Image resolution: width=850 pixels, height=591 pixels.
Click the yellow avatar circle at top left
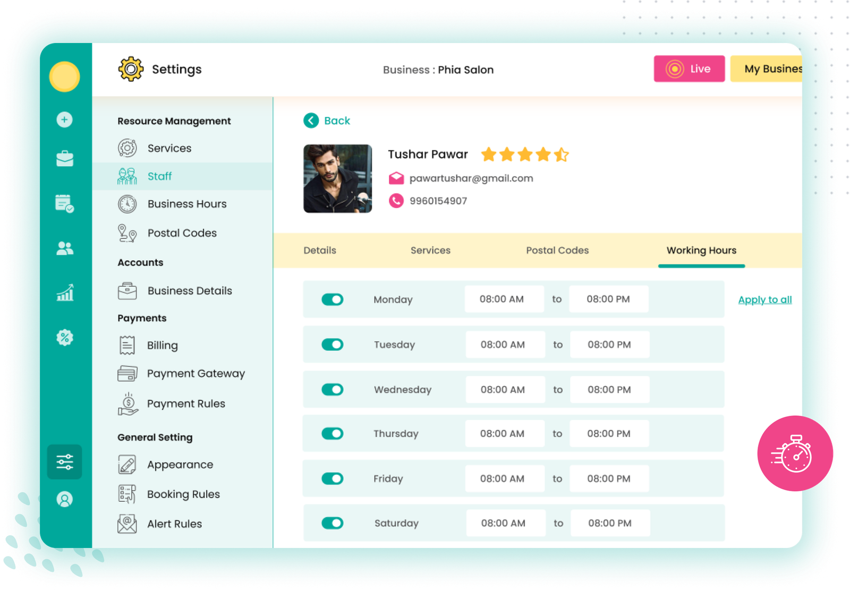tap(64, 76)
